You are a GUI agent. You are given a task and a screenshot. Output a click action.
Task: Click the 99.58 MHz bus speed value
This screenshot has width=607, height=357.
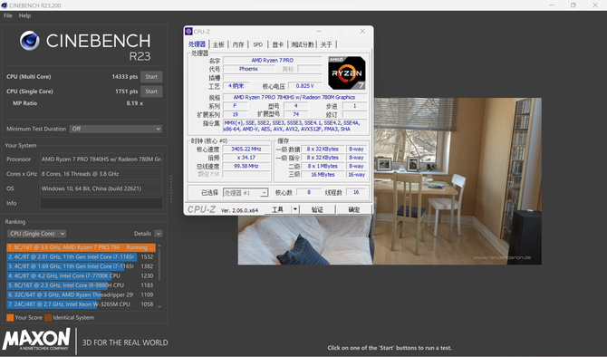[246, 166]
